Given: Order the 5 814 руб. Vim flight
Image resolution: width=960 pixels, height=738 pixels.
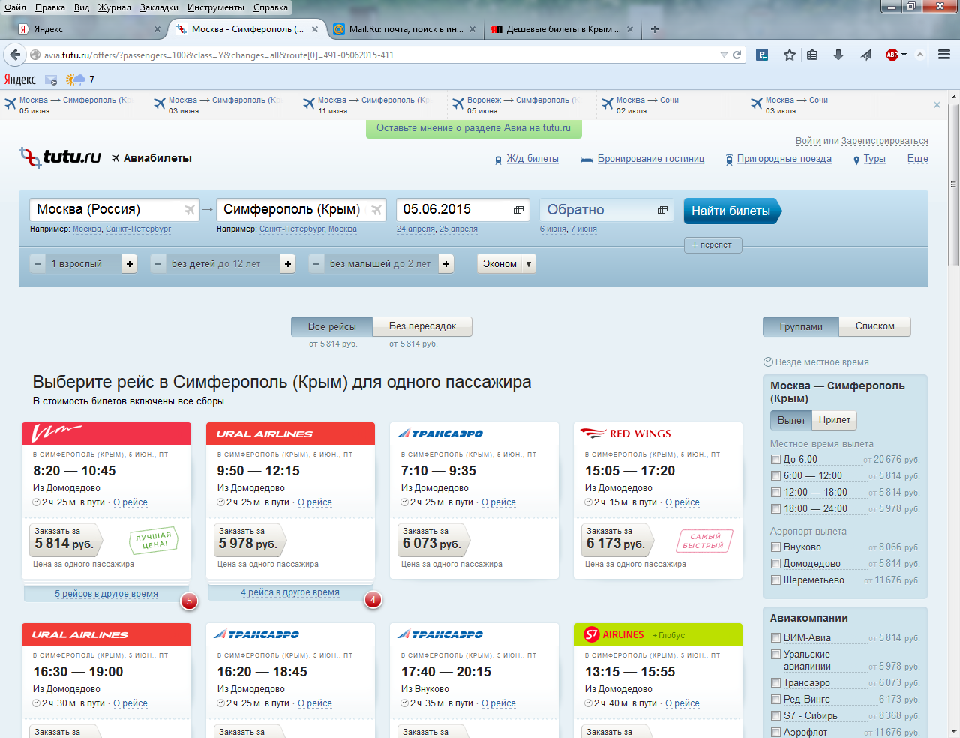Looking at the screenshot, I should coord(64,538).
